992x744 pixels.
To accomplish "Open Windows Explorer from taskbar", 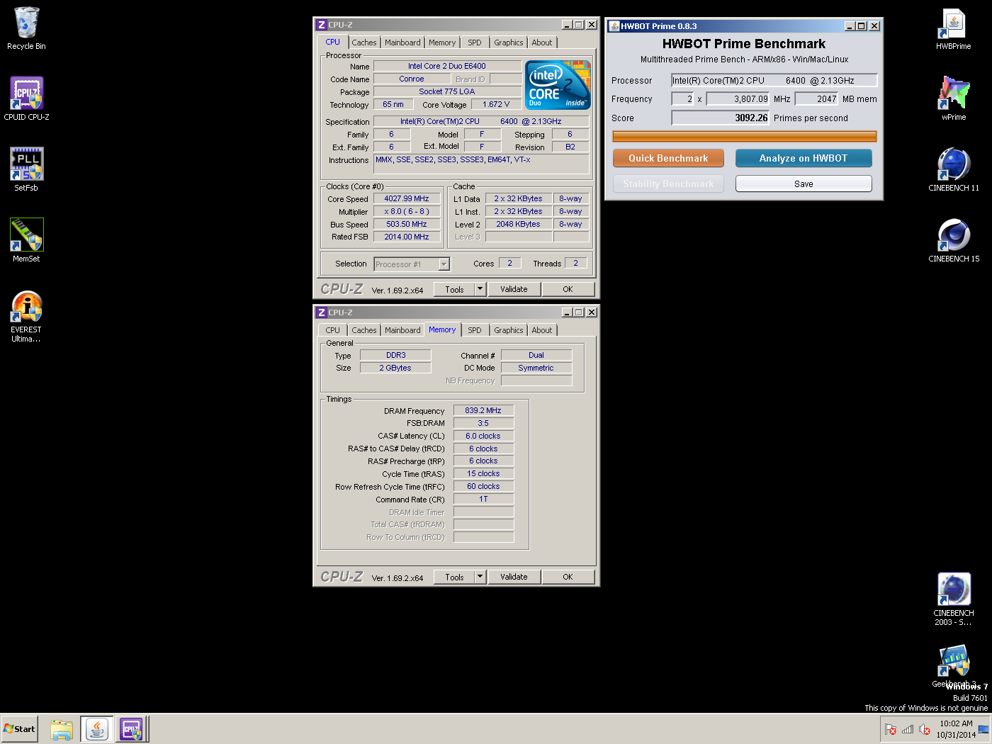I will 62,729.
